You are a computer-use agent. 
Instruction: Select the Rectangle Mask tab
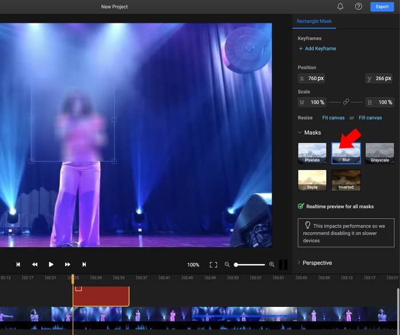[314, 21]
